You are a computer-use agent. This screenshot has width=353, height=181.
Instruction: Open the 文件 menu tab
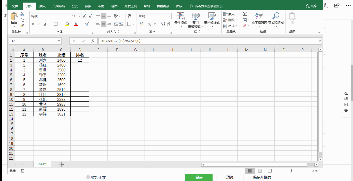[15, 6]
